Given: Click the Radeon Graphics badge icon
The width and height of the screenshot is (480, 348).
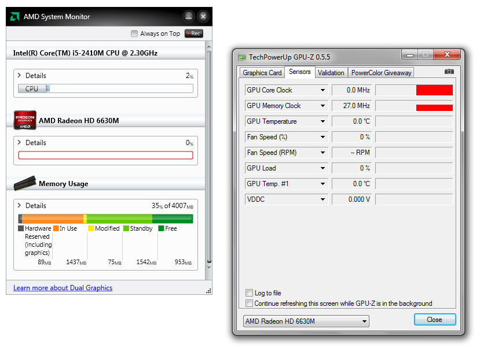Looking at the screenshot, I should (25, 120).
